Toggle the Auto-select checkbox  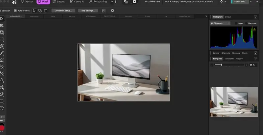tap(15, 11)
